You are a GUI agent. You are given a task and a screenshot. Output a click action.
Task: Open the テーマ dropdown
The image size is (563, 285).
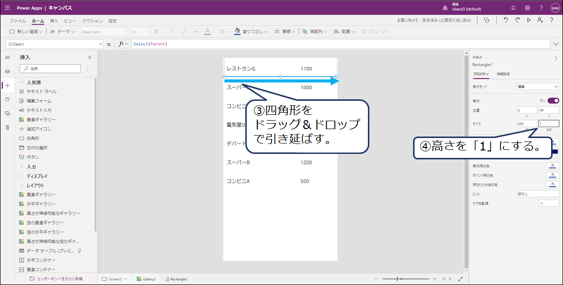[62, 32]
